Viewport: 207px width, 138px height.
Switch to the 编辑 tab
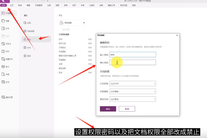coord(28,5)
